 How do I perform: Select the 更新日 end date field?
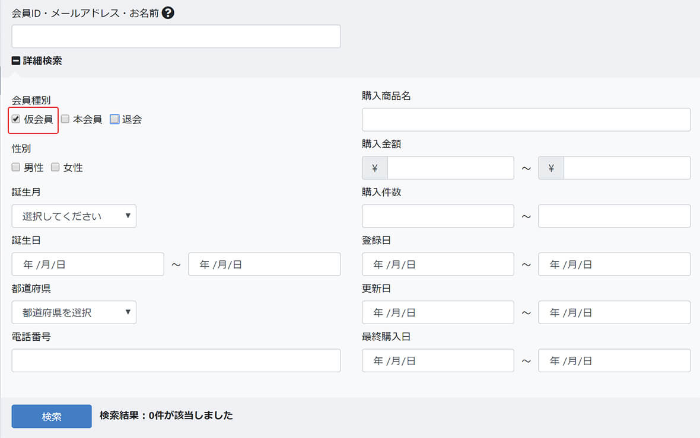615,312
